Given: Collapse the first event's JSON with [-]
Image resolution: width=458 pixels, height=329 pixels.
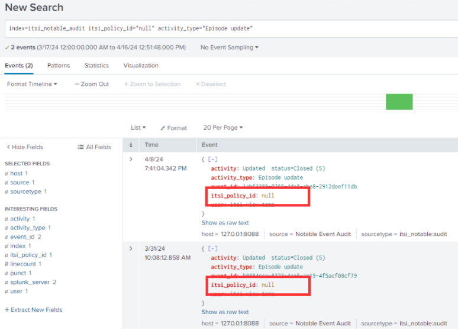Looking at the screenshot, I should click(x=212, y=159).
